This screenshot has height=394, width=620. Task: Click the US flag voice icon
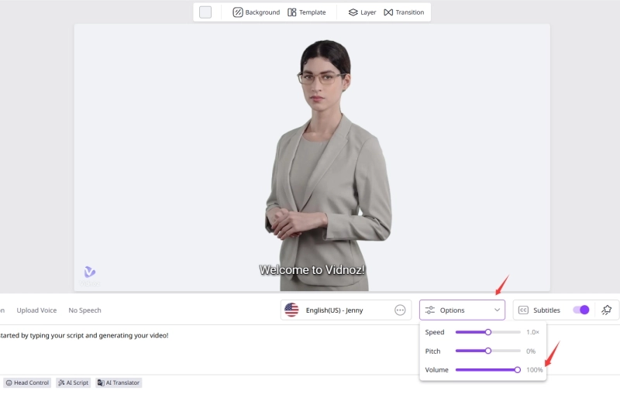click(x=291, y=310)
